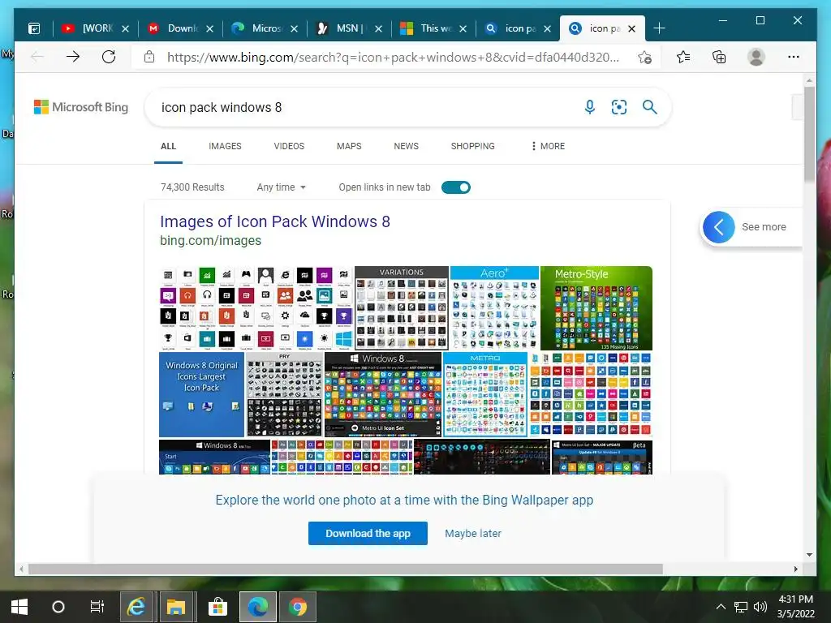Click Download the app button
Image resolution: width=831 pixels, height=623 pixels.
368,534
